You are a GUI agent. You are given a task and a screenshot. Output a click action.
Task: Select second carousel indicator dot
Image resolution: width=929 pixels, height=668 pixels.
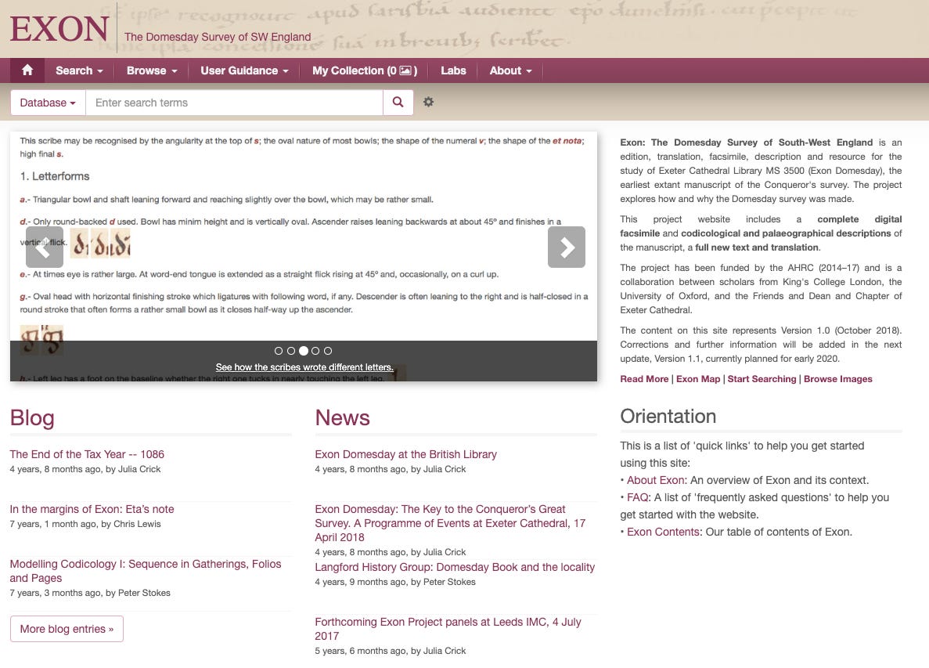[291, 351]
